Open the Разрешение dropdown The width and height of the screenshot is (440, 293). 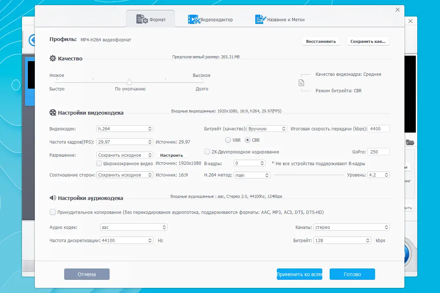(x=125, y=155)
